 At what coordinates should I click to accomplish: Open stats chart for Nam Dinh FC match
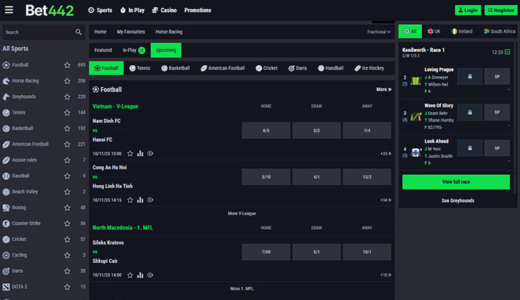(141, 154)
